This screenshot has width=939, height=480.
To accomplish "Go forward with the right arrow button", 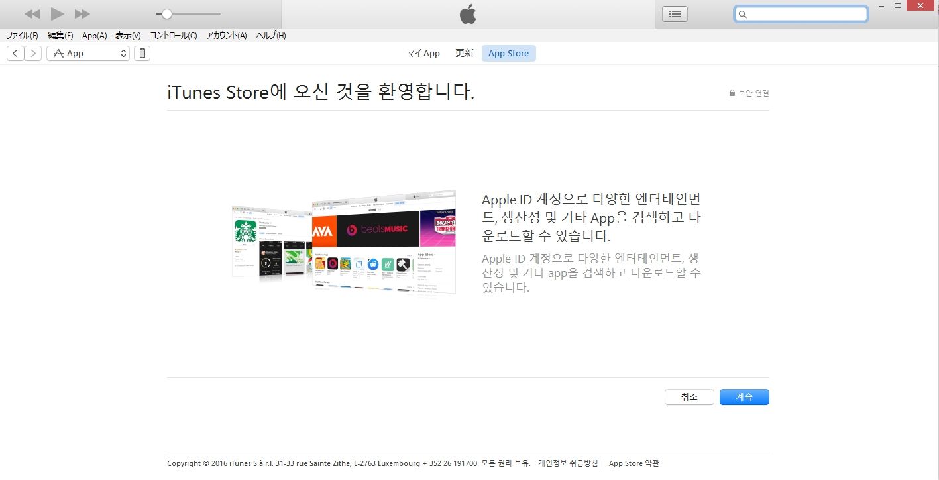I will pos(33,54).
